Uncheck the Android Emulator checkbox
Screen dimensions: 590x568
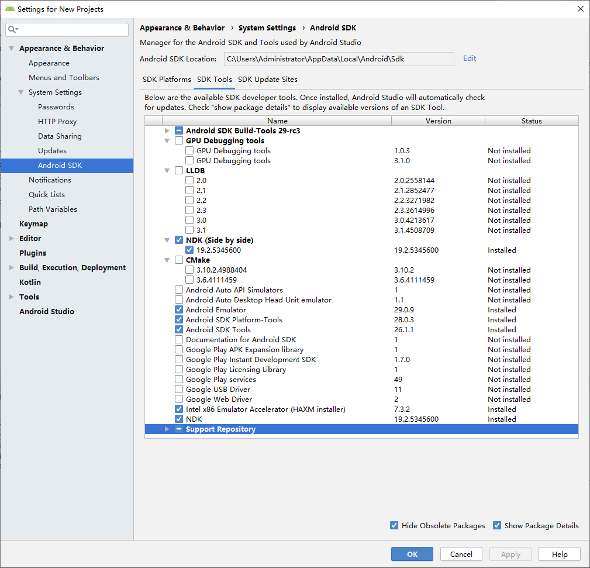pyautogui.click(x=179, y=310)
